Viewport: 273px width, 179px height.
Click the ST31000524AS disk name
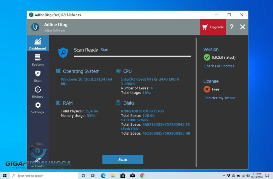(135, 120)
